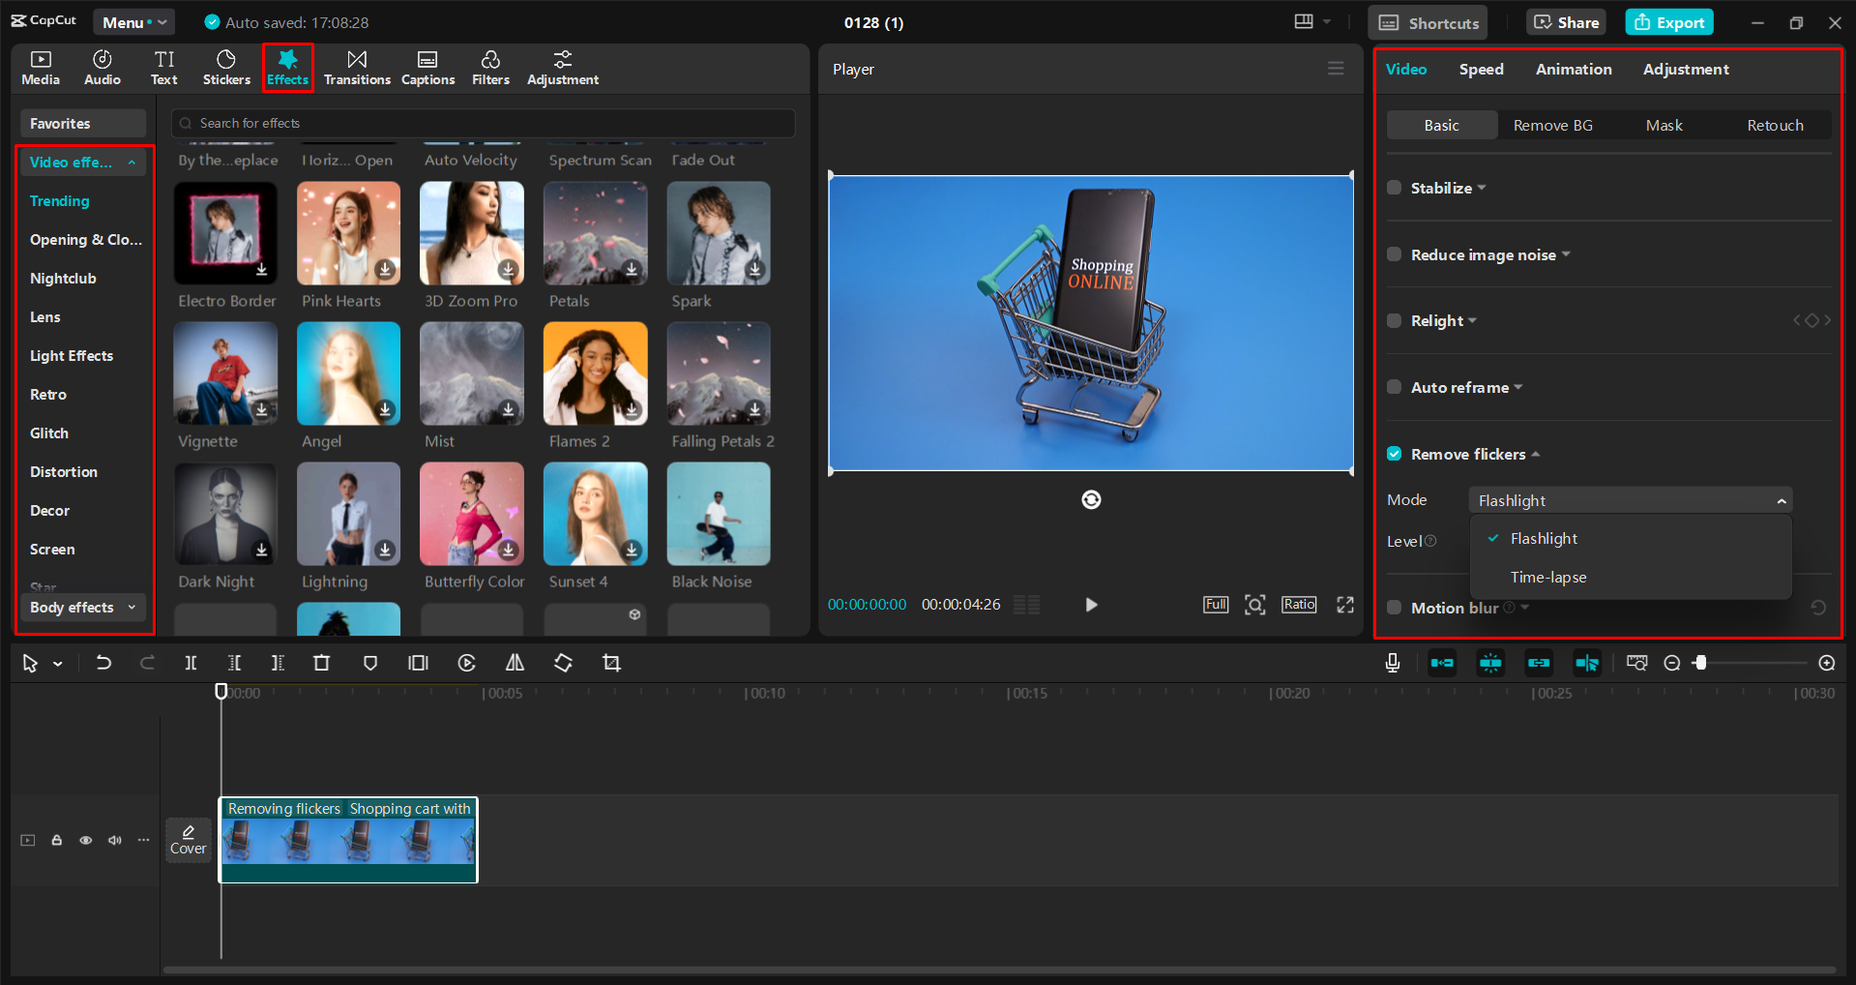
Task: Open the Transitions panel
Action: click(357, 68)
